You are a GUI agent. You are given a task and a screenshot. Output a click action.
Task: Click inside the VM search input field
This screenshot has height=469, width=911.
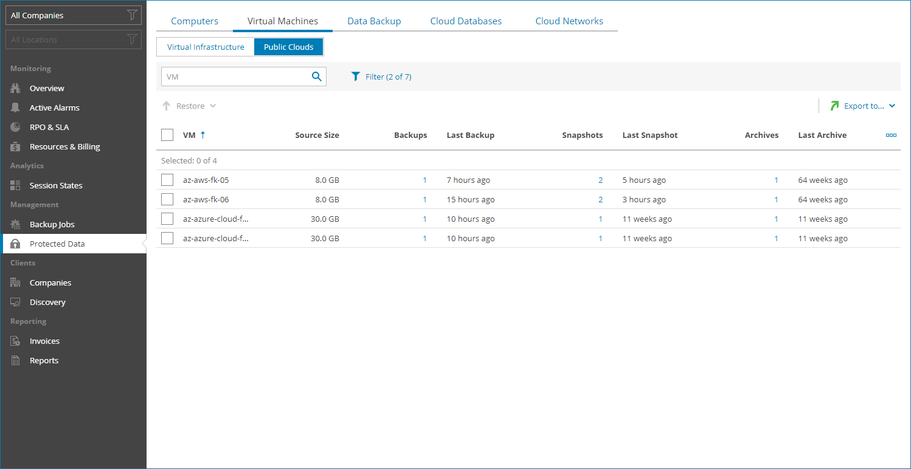pos(237,77)
